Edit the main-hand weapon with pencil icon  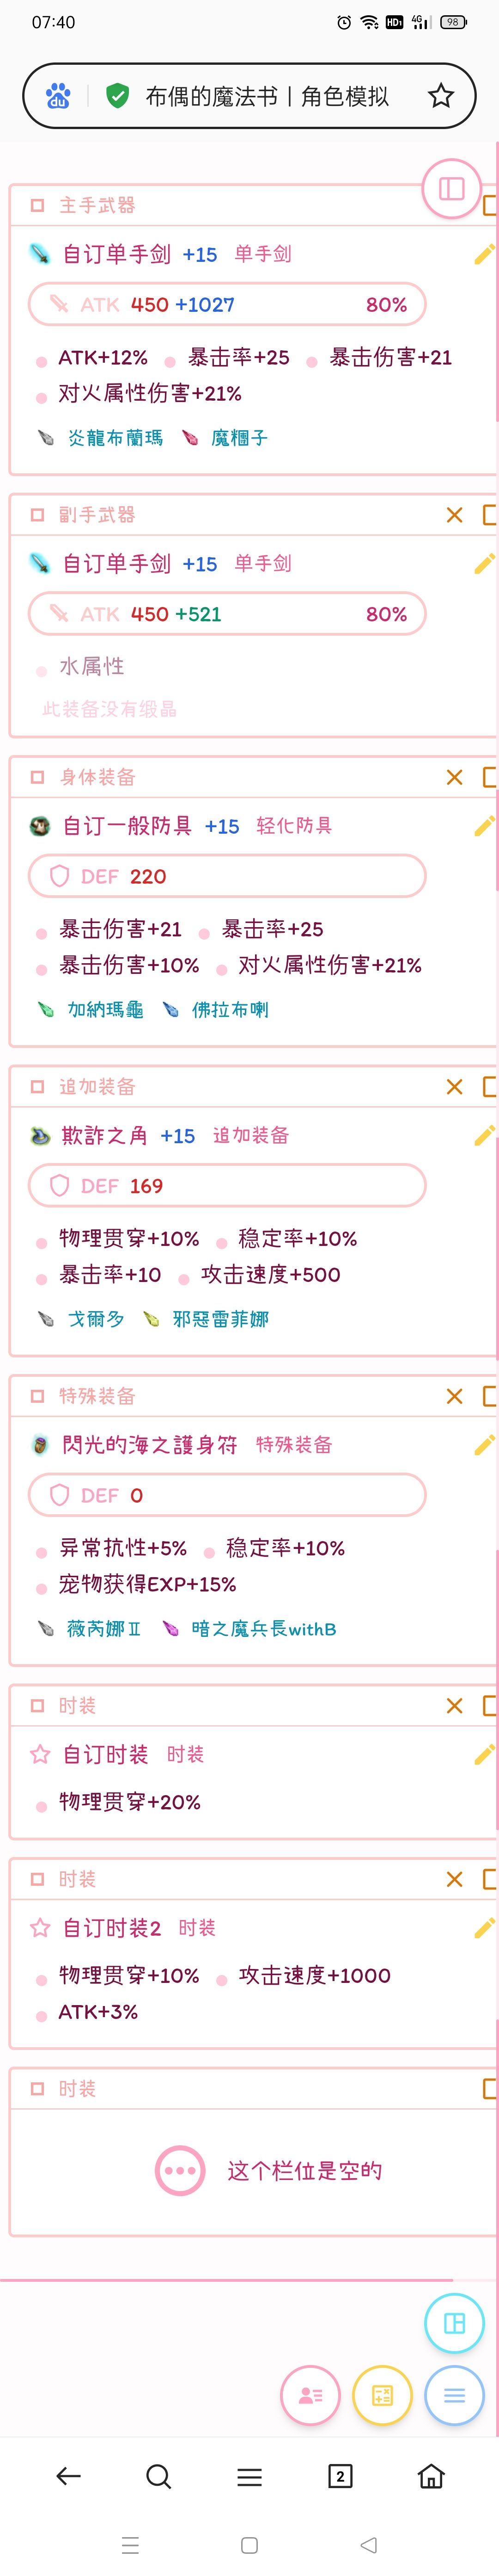pyautogui.click(x=484, y=254)
